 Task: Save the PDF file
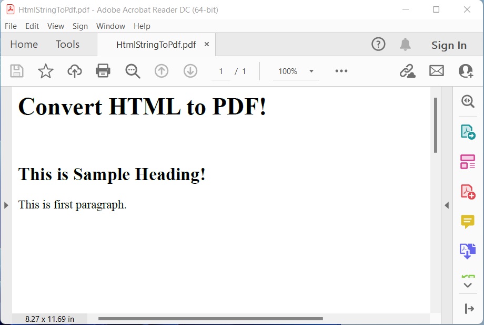pyautogui.click(x=16, y=71)
